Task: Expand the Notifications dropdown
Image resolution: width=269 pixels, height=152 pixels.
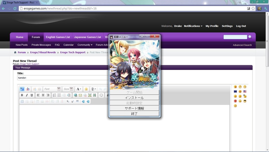Action: pos(193,26)
